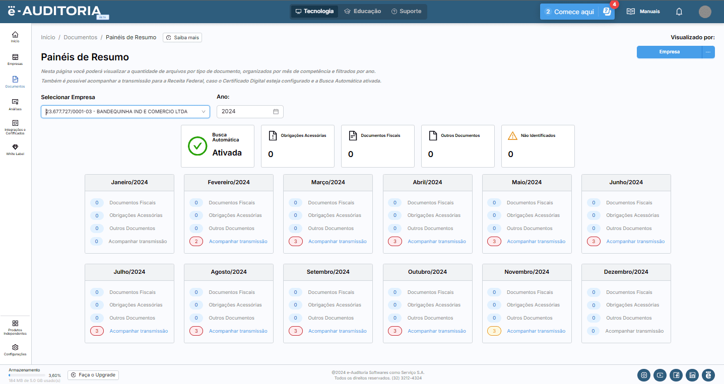Open Análises in the sidebar

point(15,105)
